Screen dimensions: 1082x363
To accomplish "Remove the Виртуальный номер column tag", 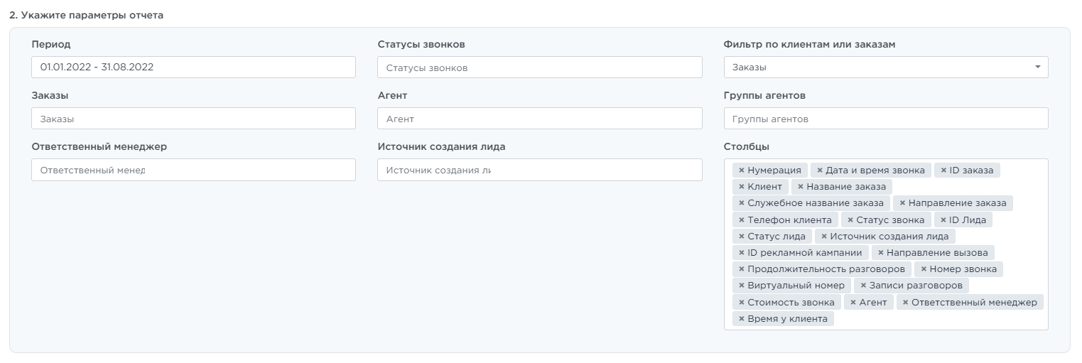I will point(742,286).
